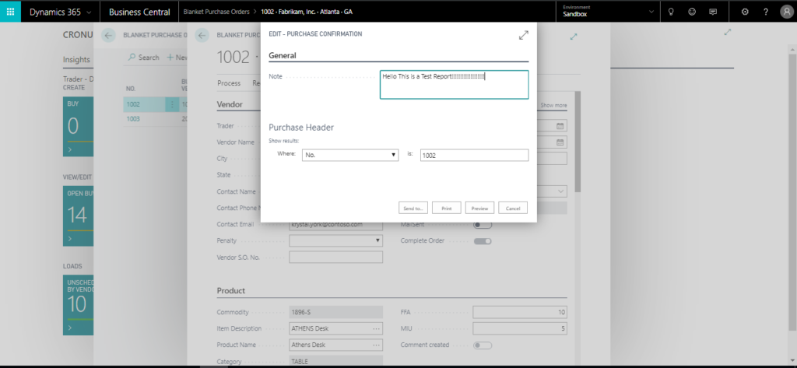Click the expand icon on the card page
797x368 pixels.
[574, 36]
